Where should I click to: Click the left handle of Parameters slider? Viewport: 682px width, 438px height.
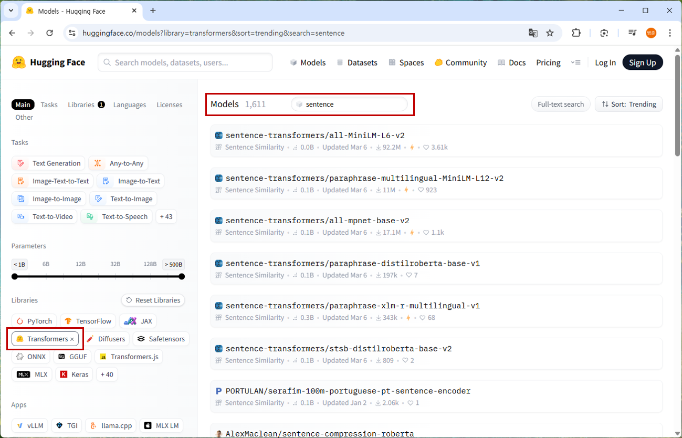pos(15,277)
